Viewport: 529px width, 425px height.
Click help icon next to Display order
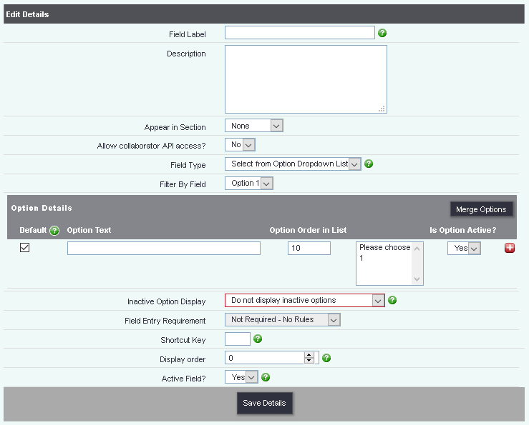[326, 358]
